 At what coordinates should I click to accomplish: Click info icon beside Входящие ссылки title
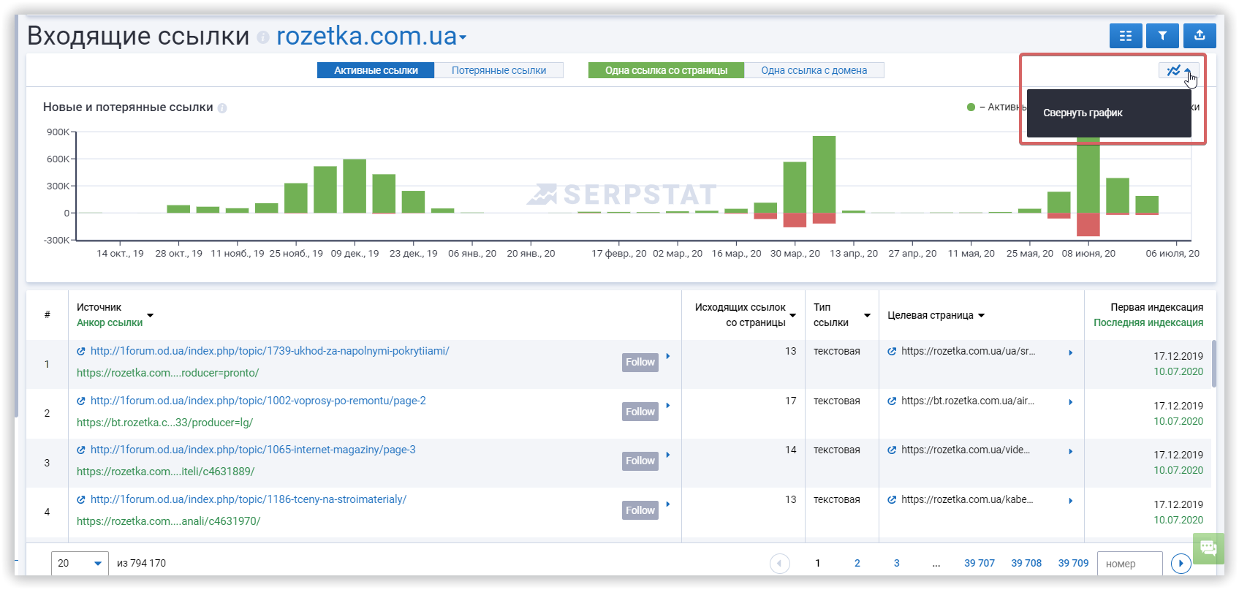click(x=263, y=37)
